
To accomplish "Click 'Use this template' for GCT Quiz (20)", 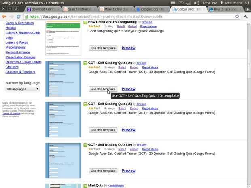I will click(x=103, y=171).
